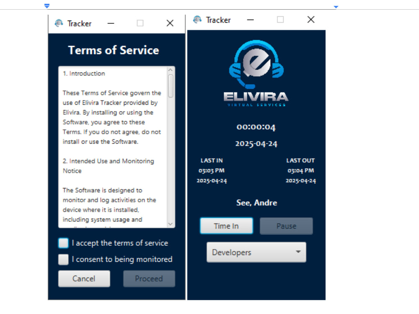
Task: Click the blue left indent marker above
Action: click(47, 5)
